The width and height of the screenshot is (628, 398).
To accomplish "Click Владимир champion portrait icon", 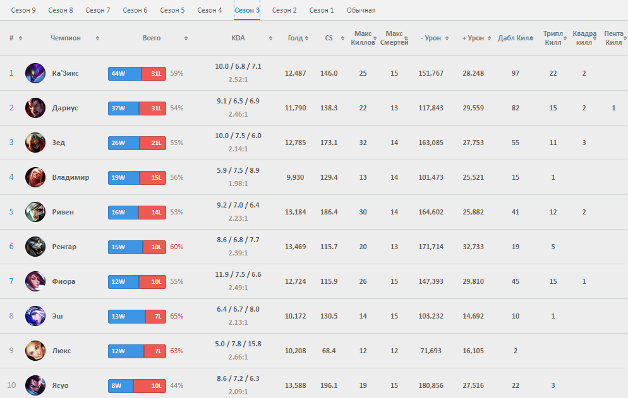I will coord(35,177).
